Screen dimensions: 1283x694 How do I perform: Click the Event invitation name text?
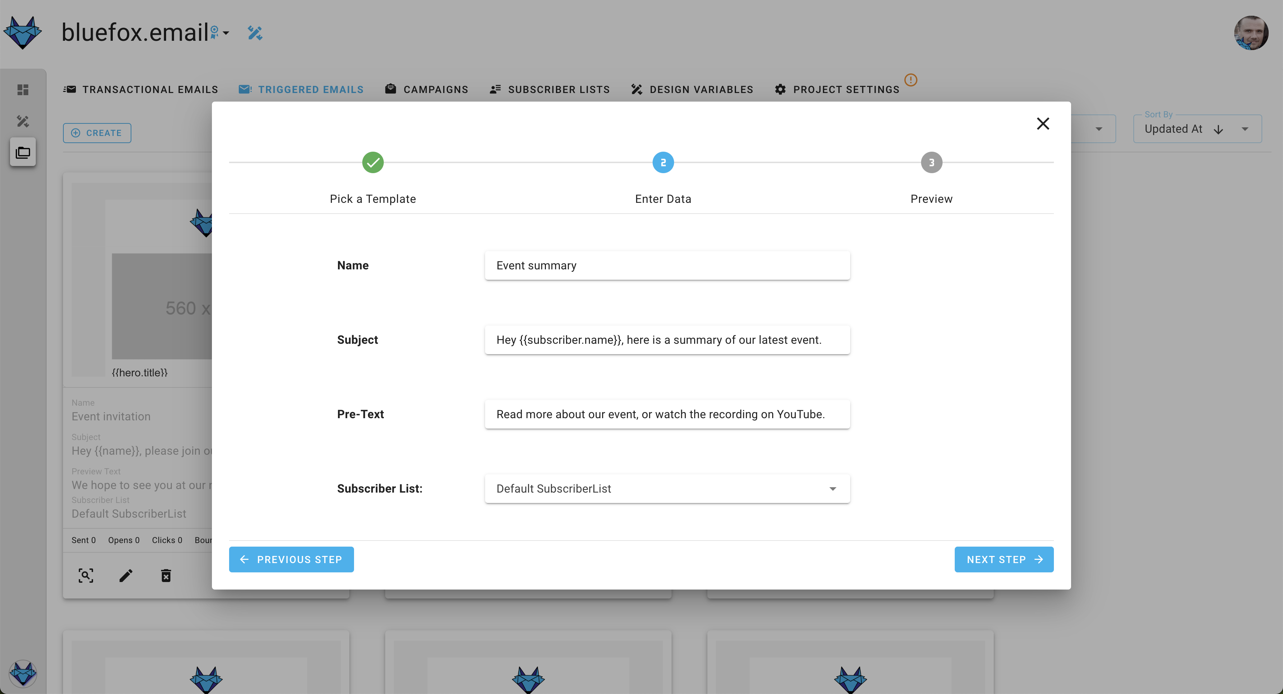(111, 416)
